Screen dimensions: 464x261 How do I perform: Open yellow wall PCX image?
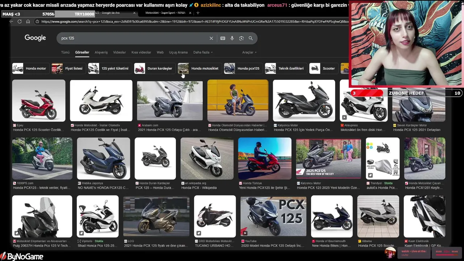(x=238, y=100)
